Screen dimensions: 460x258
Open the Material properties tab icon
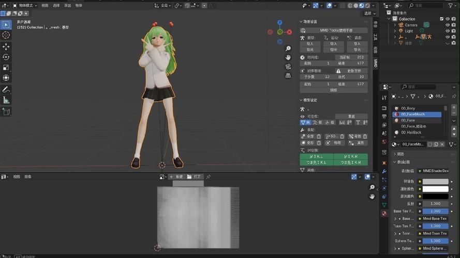[x=384, y=214]
